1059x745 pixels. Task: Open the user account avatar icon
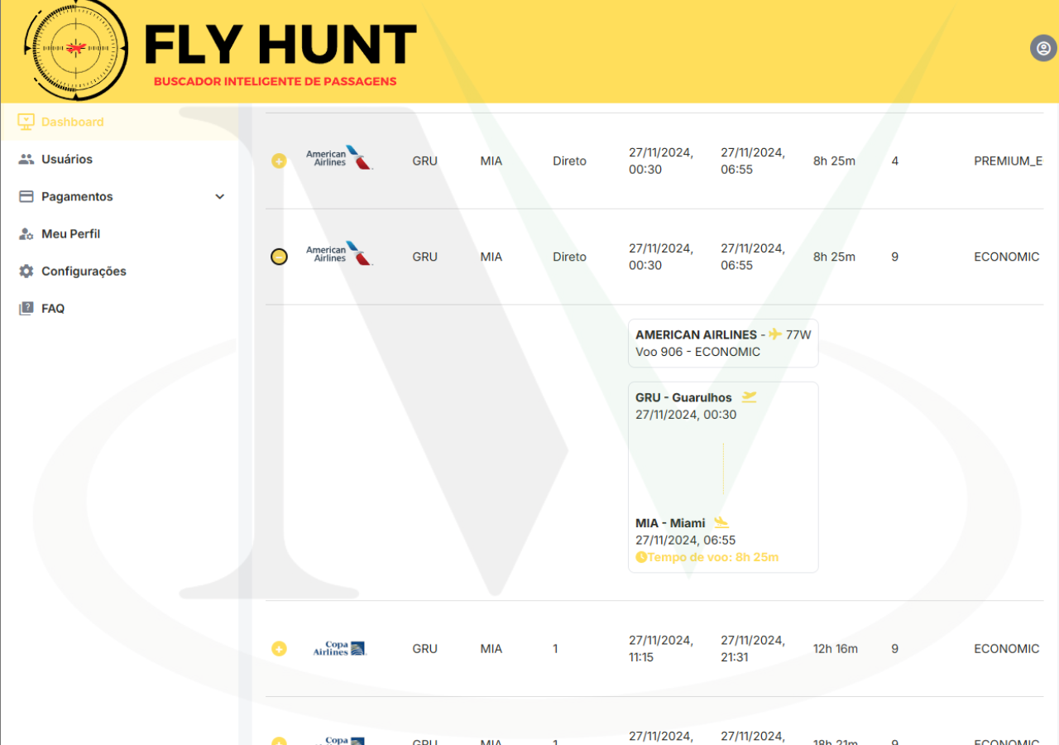coord(1043,48)
